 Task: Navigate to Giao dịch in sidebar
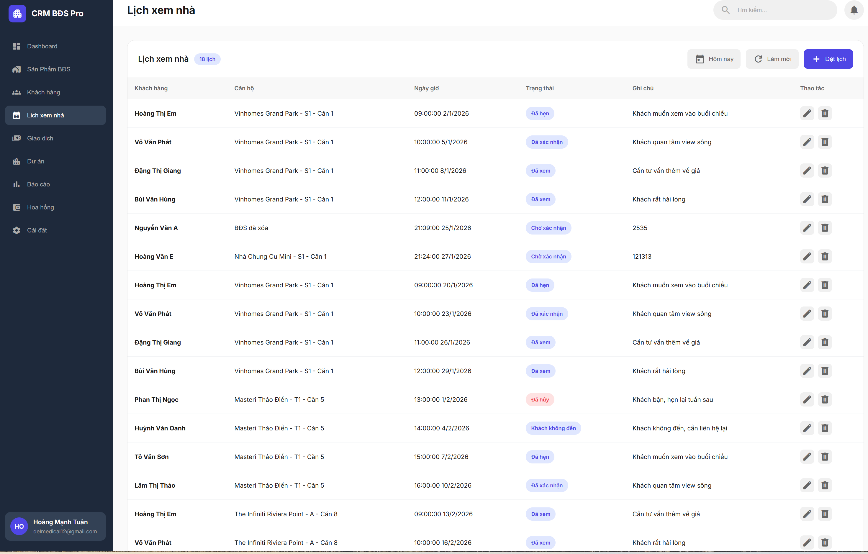[40, 138]
